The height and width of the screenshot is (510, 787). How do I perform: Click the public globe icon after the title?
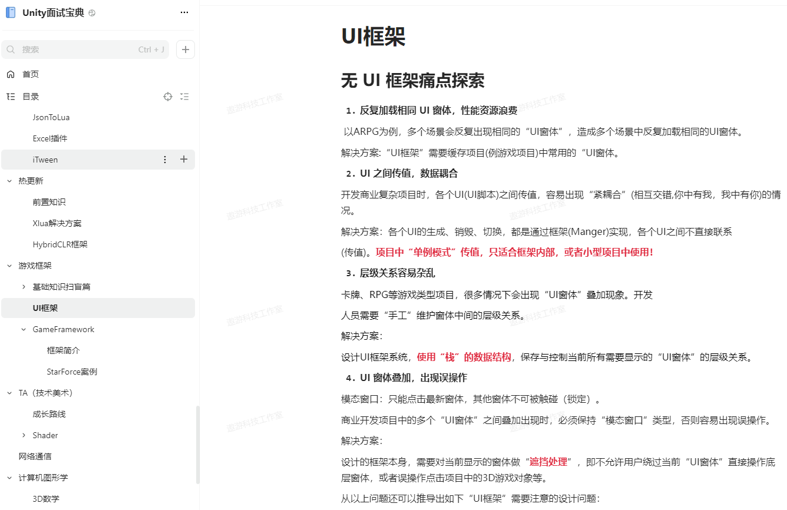[92, 13]
